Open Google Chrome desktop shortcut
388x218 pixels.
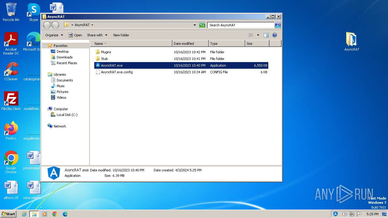pyautogui.click(x=11, y=162)
